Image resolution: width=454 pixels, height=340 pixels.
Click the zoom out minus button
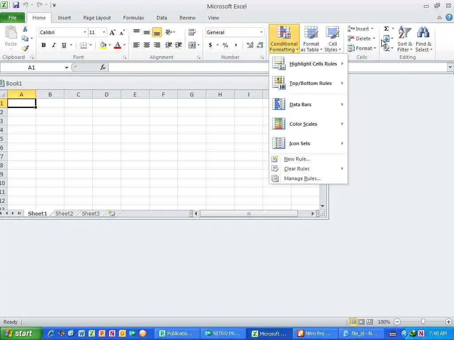pyautogui.click(x=398, y=321)
